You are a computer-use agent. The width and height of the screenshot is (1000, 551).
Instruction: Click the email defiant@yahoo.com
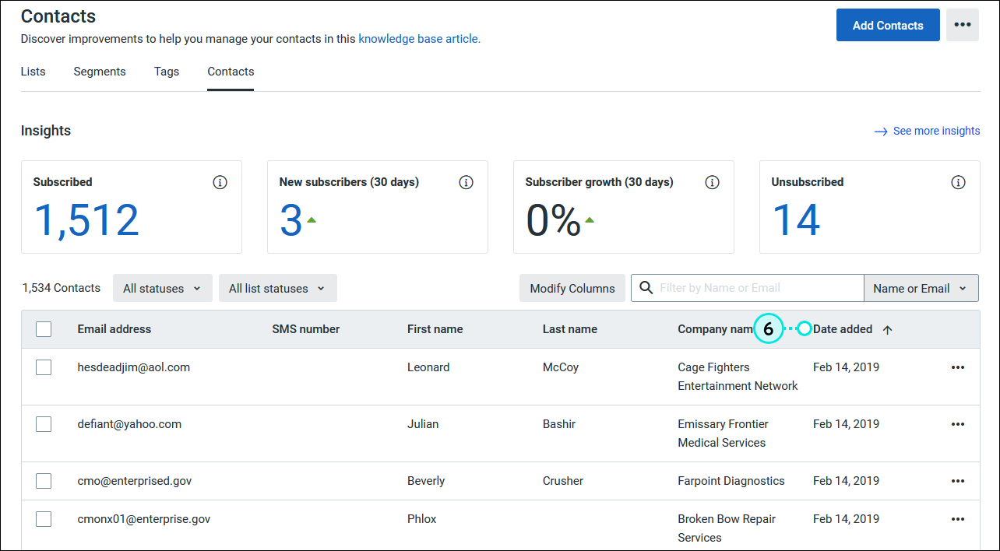tap(129, 424)
